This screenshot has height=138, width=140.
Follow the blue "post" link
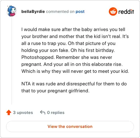80,11
